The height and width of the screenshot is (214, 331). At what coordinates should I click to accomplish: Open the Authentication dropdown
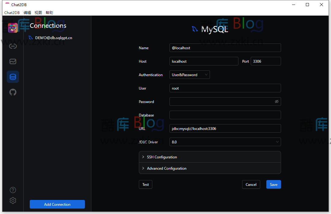tap(189, 74)
